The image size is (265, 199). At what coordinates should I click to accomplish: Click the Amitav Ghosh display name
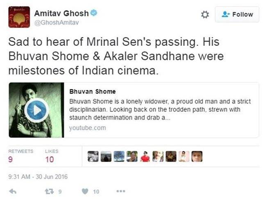(x=61, y=13)
